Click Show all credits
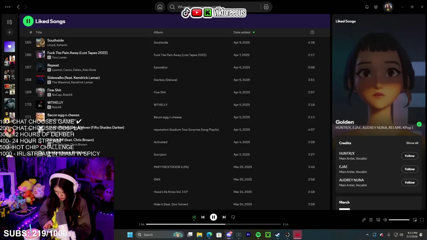This screenshot has height=240, width=427. [x=412, y=143]
